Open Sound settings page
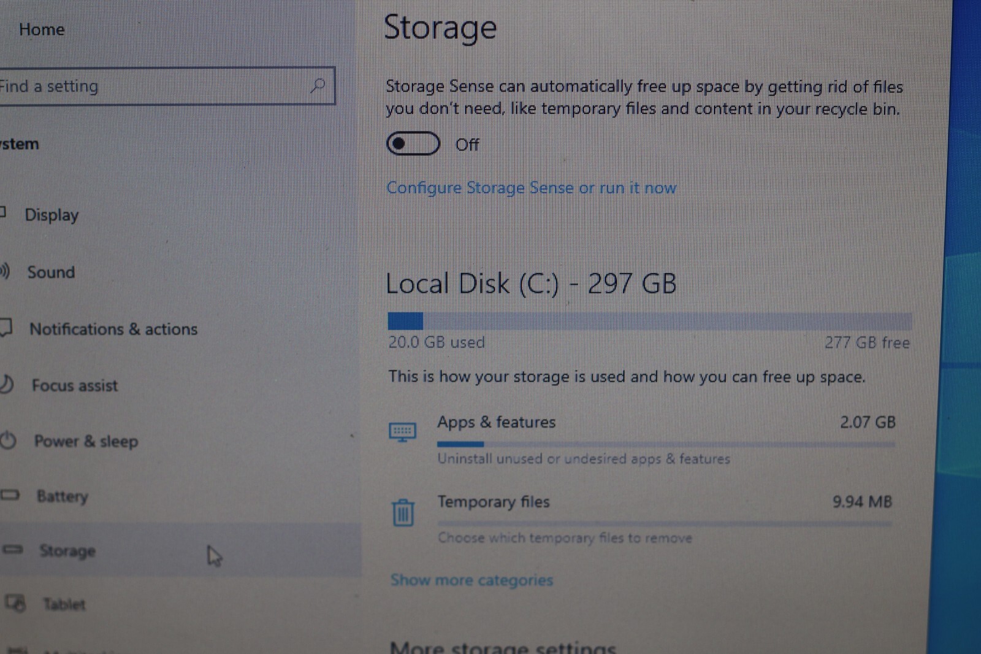This screenshot has height=654, width=981. point(51,272)
